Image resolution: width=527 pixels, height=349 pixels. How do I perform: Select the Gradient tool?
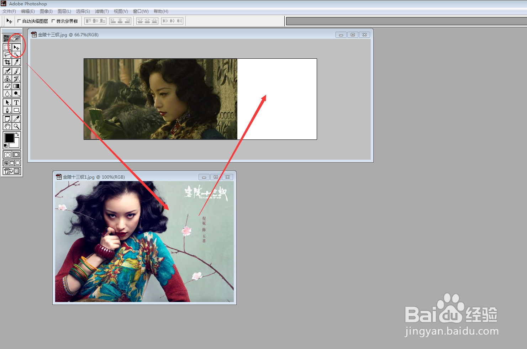tap(16, 86)
